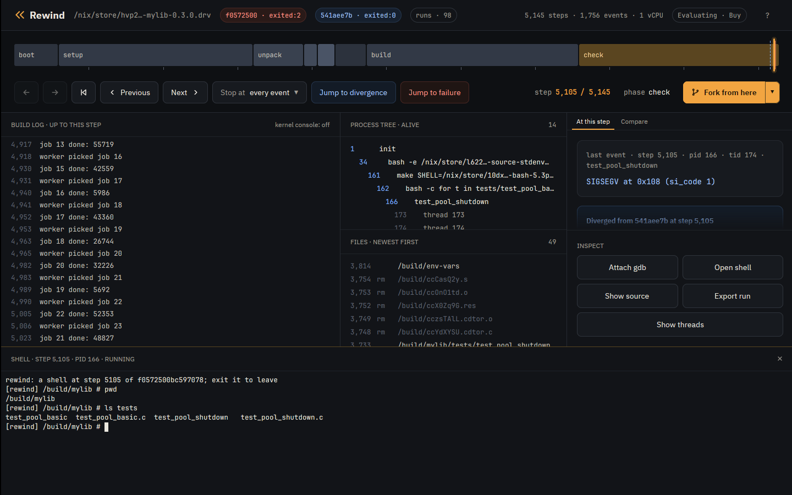Jump to first step icon button
This screenshot has height=495, width=792.
tap(84, 92)
